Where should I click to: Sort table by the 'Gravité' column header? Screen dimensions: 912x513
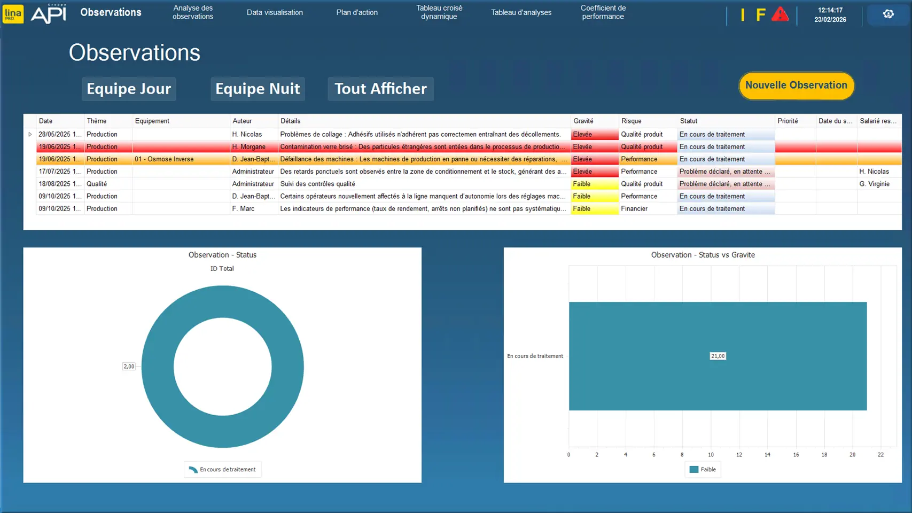click(583, 121)
